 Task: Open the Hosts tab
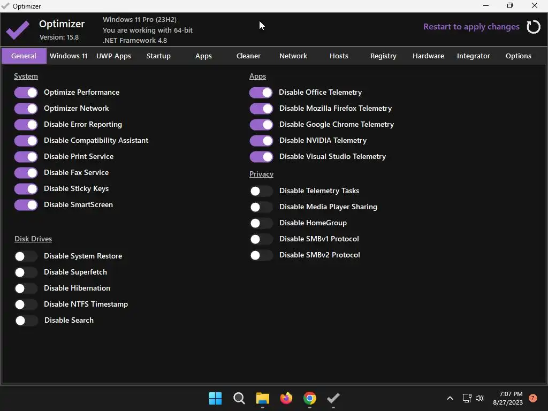click(x=339, y=56)
